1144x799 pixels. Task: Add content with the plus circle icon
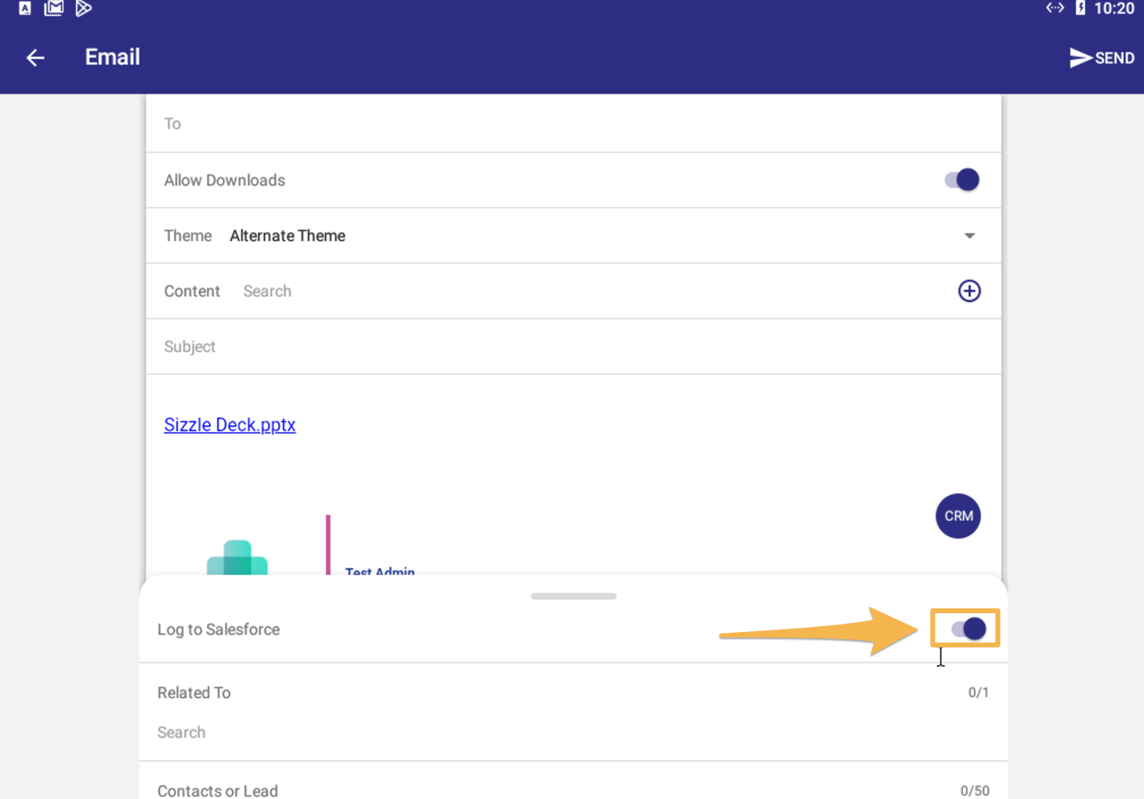pos(969,291)
